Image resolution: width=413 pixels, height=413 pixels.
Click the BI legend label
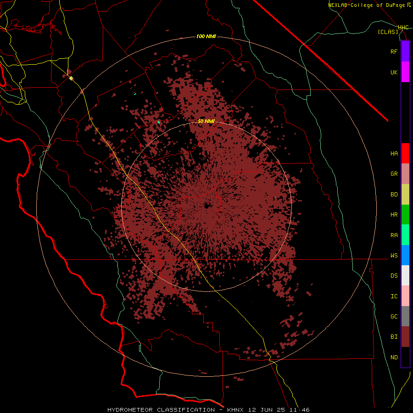(x=394, y=337)
